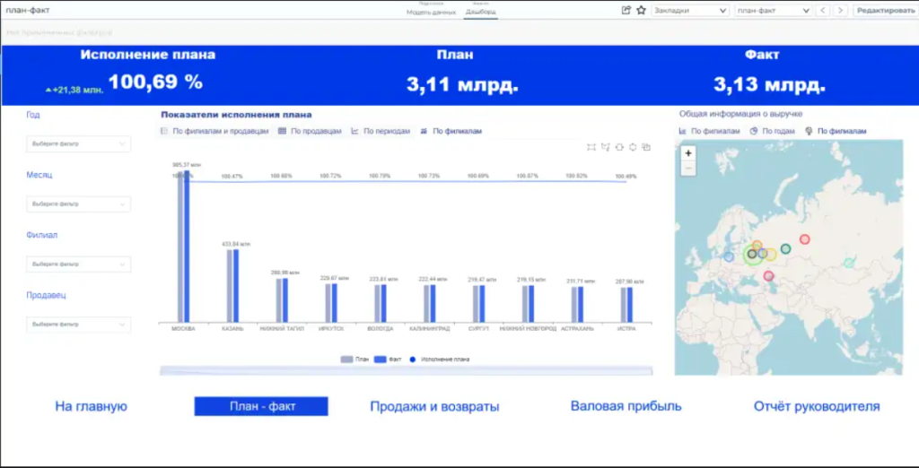Open the По периодам chart tab
Image resolution: width=919 pixels, height=468 pixels.
(x=381, y=131)
